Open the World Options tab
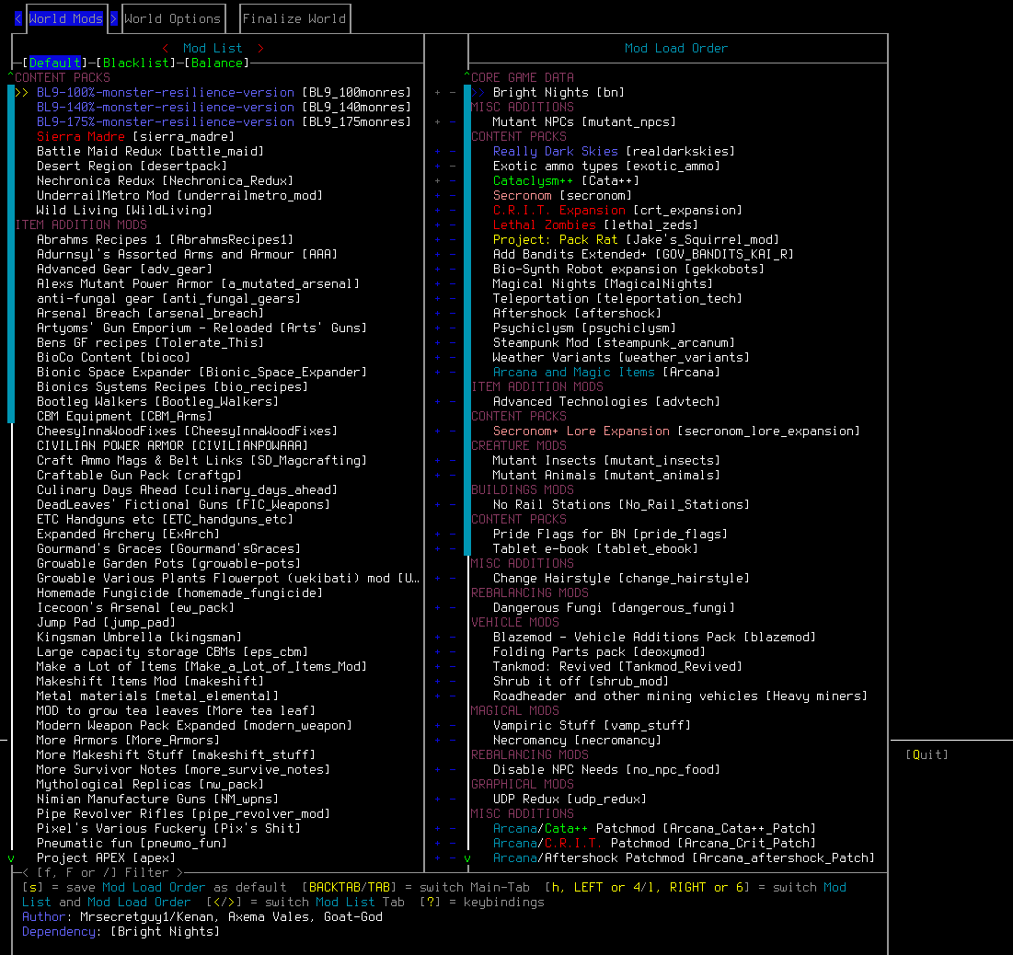The height and width of the screenshot is (955, 1013). (172, 18)
